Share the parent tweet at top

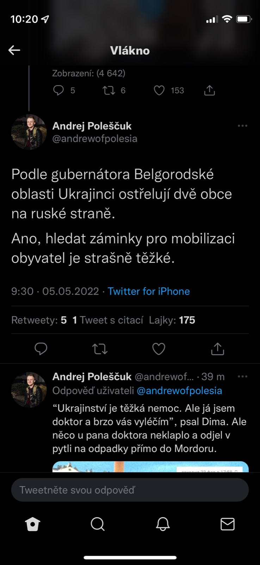[x=210, y=91]
